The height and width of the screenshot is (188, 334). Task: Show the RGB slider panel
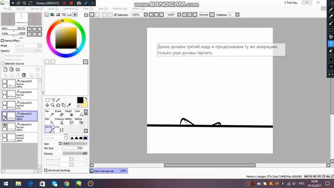[x=52, y=15]
